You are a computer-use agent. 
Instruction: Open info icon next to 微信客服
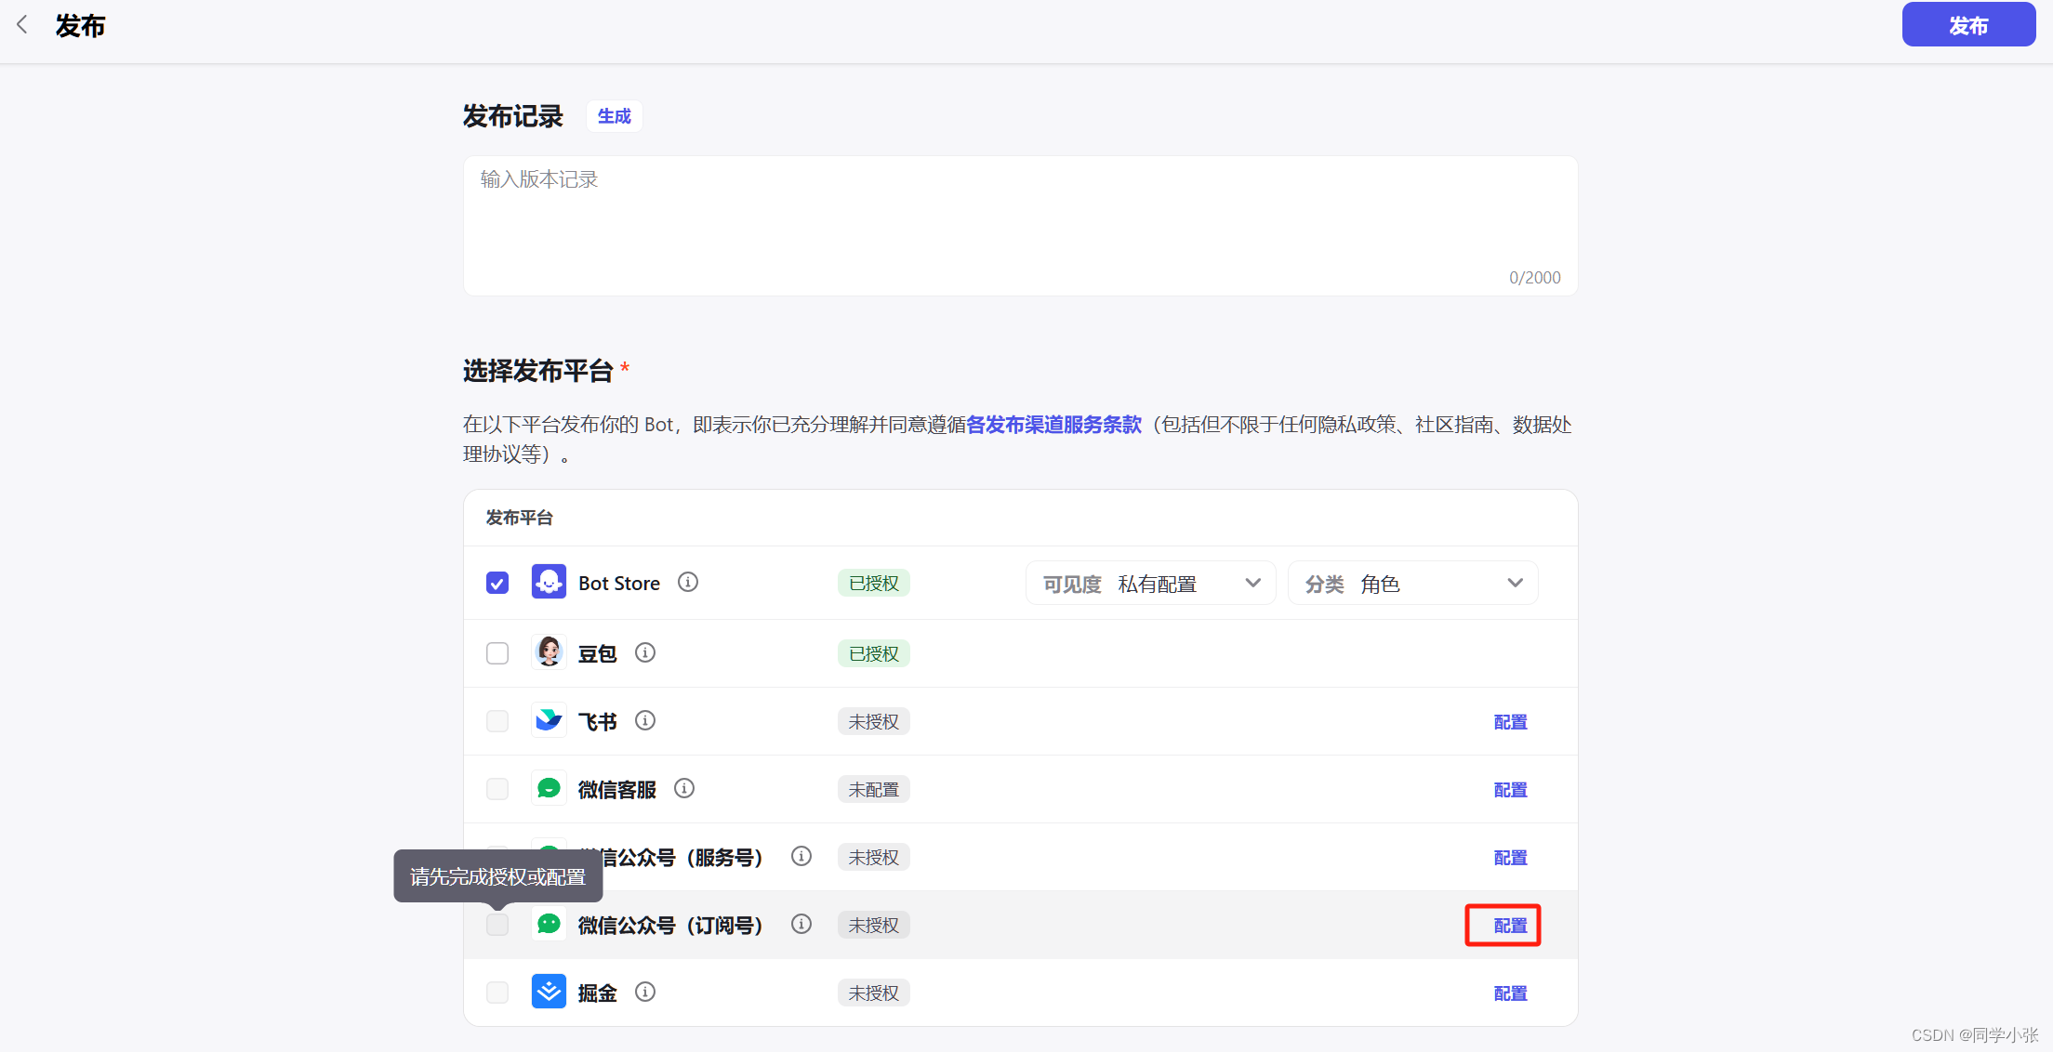click(x=684, y=788)
